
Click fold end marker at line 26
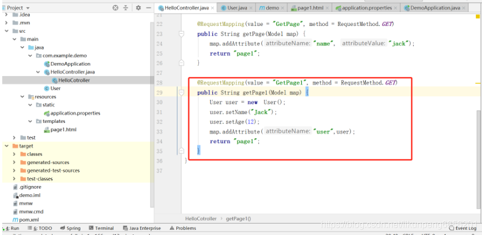181,63
